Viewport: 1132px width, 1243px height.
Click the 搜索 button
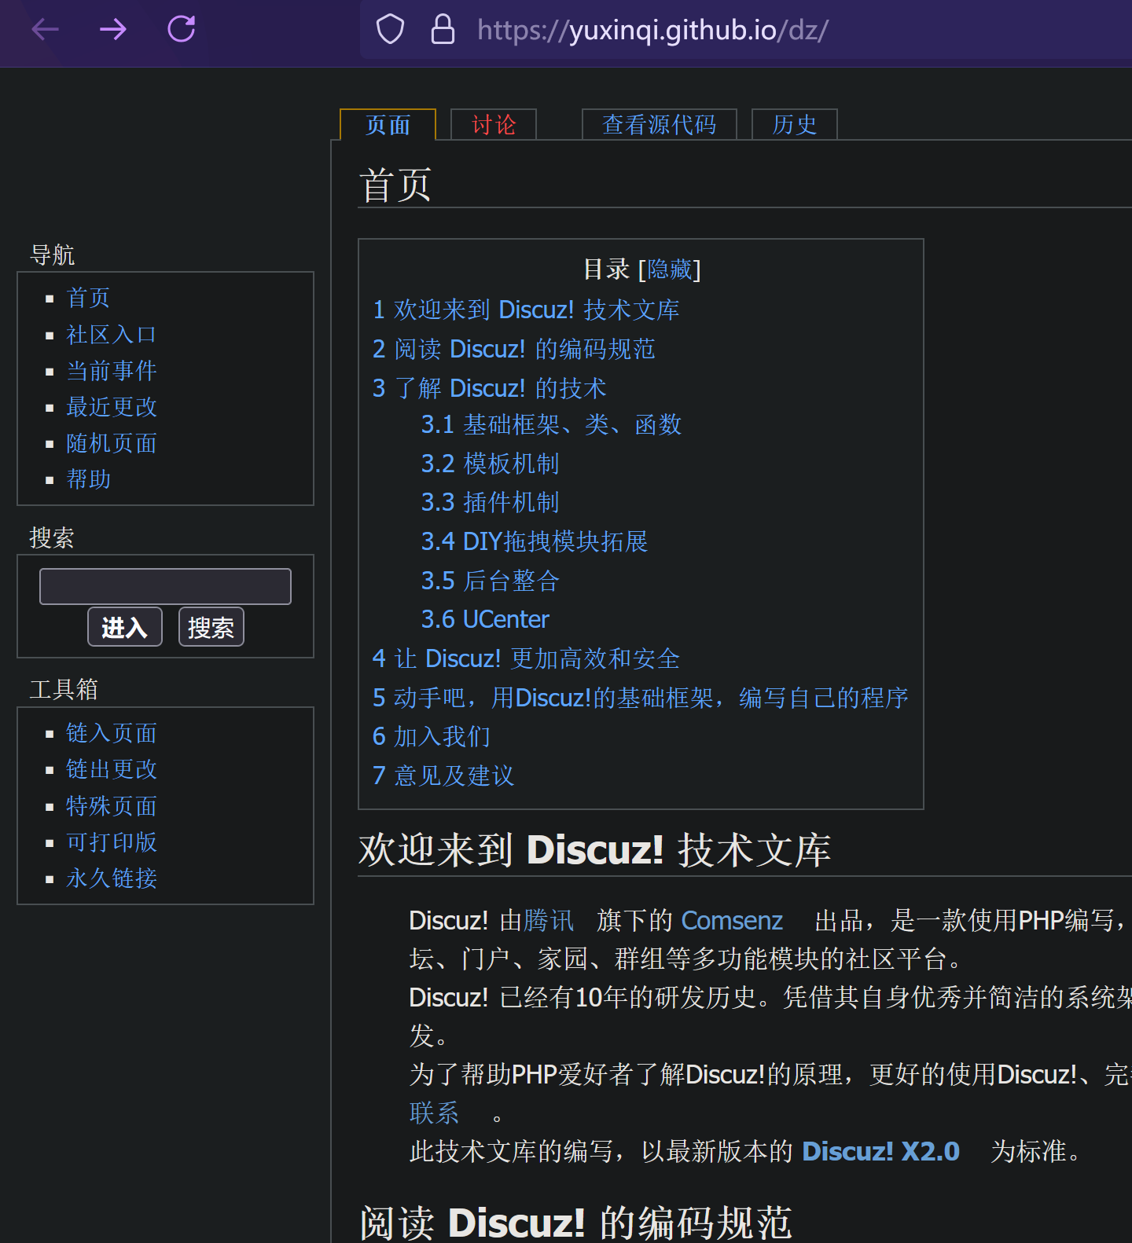click(211, 627)
